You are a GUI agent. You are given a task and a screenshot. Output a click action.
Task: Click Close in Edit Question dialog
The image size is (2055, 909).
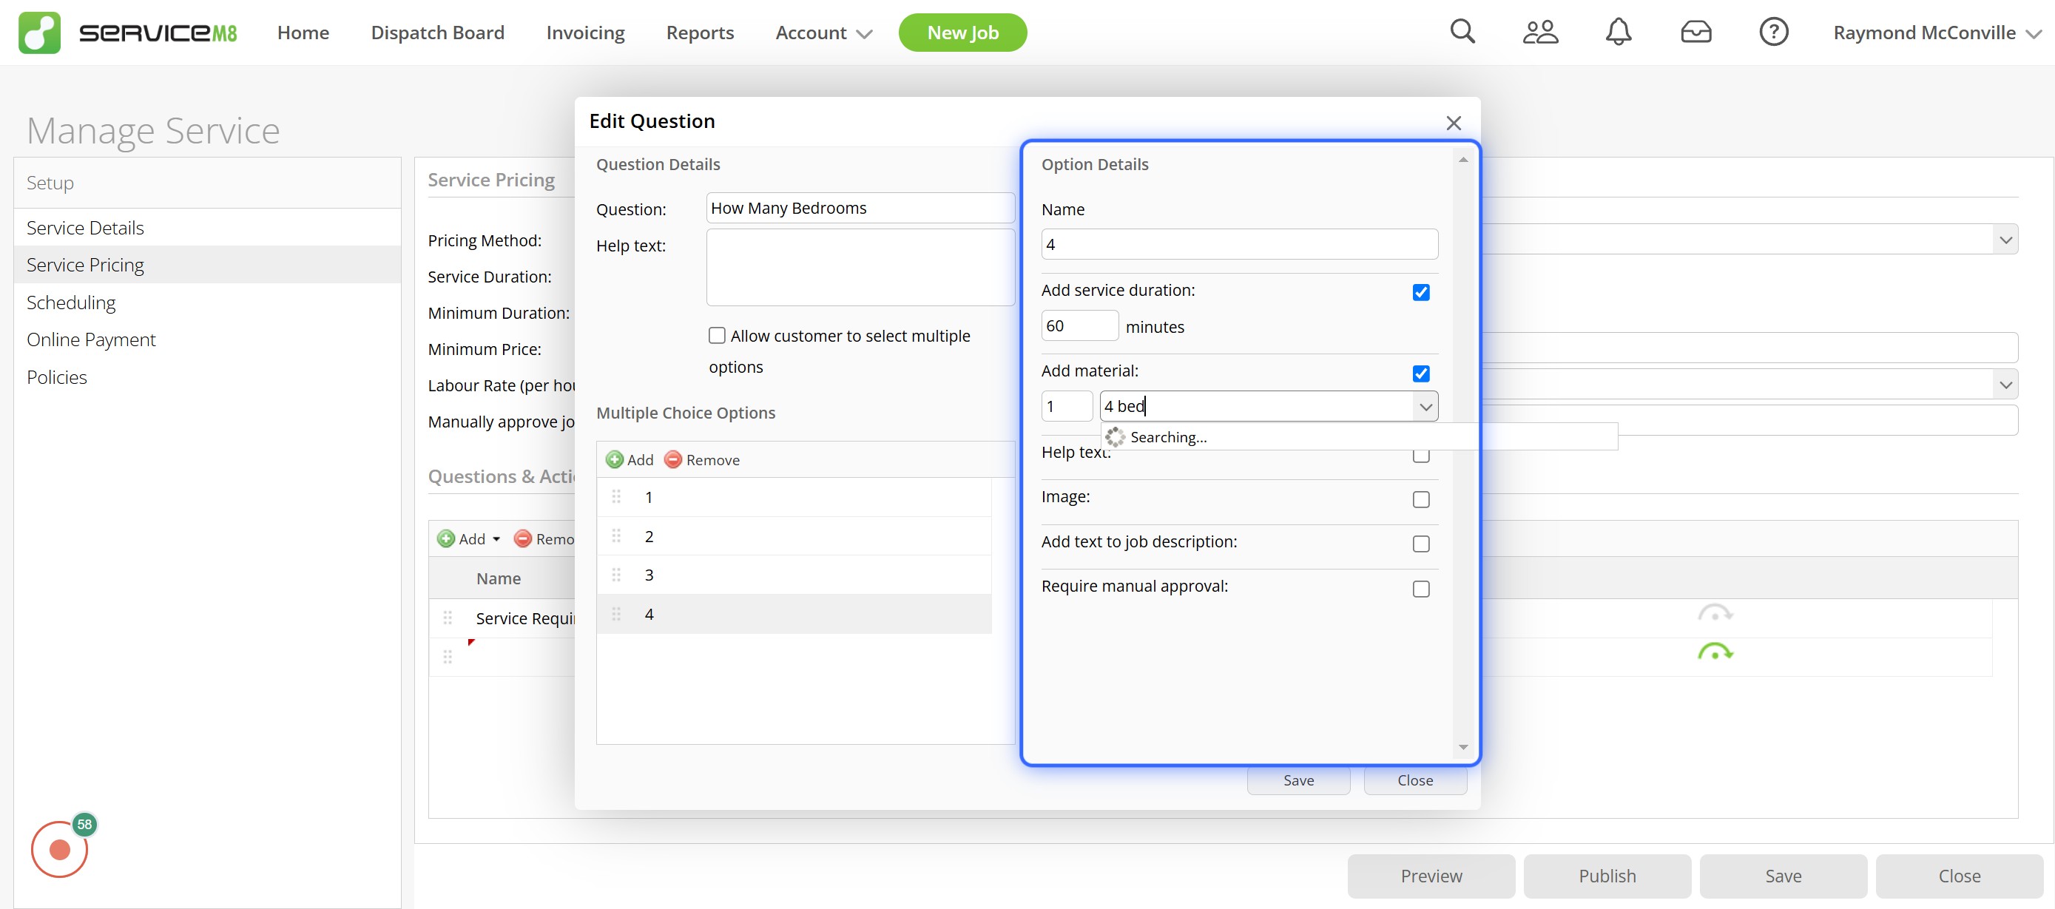1414,780
